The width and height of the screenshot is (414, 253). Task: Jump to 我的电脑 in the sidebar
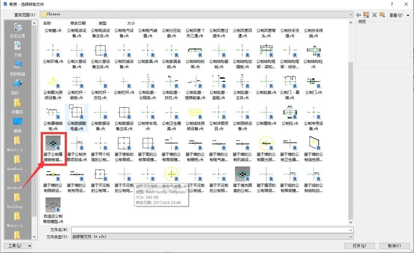click(x=17, y=68)
